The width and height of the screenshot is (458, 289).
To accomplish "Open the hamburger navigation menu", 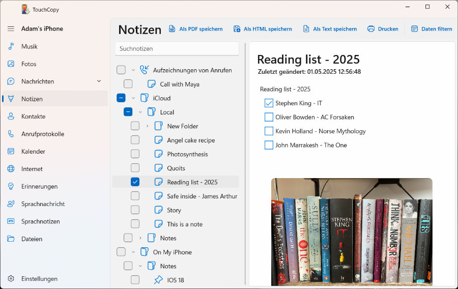I will 11,28.
